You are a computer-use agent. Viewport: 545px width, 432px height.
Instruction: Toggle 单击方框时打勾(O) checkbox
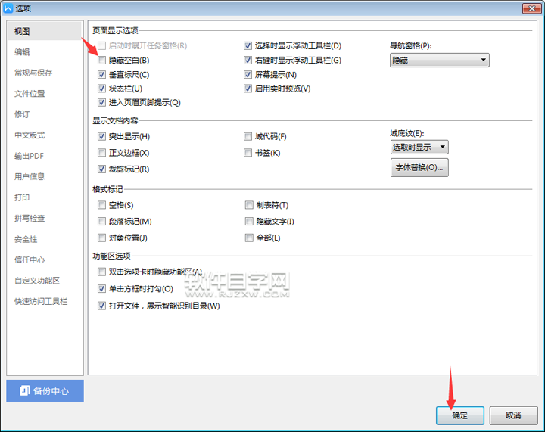(x=101, y=288)
